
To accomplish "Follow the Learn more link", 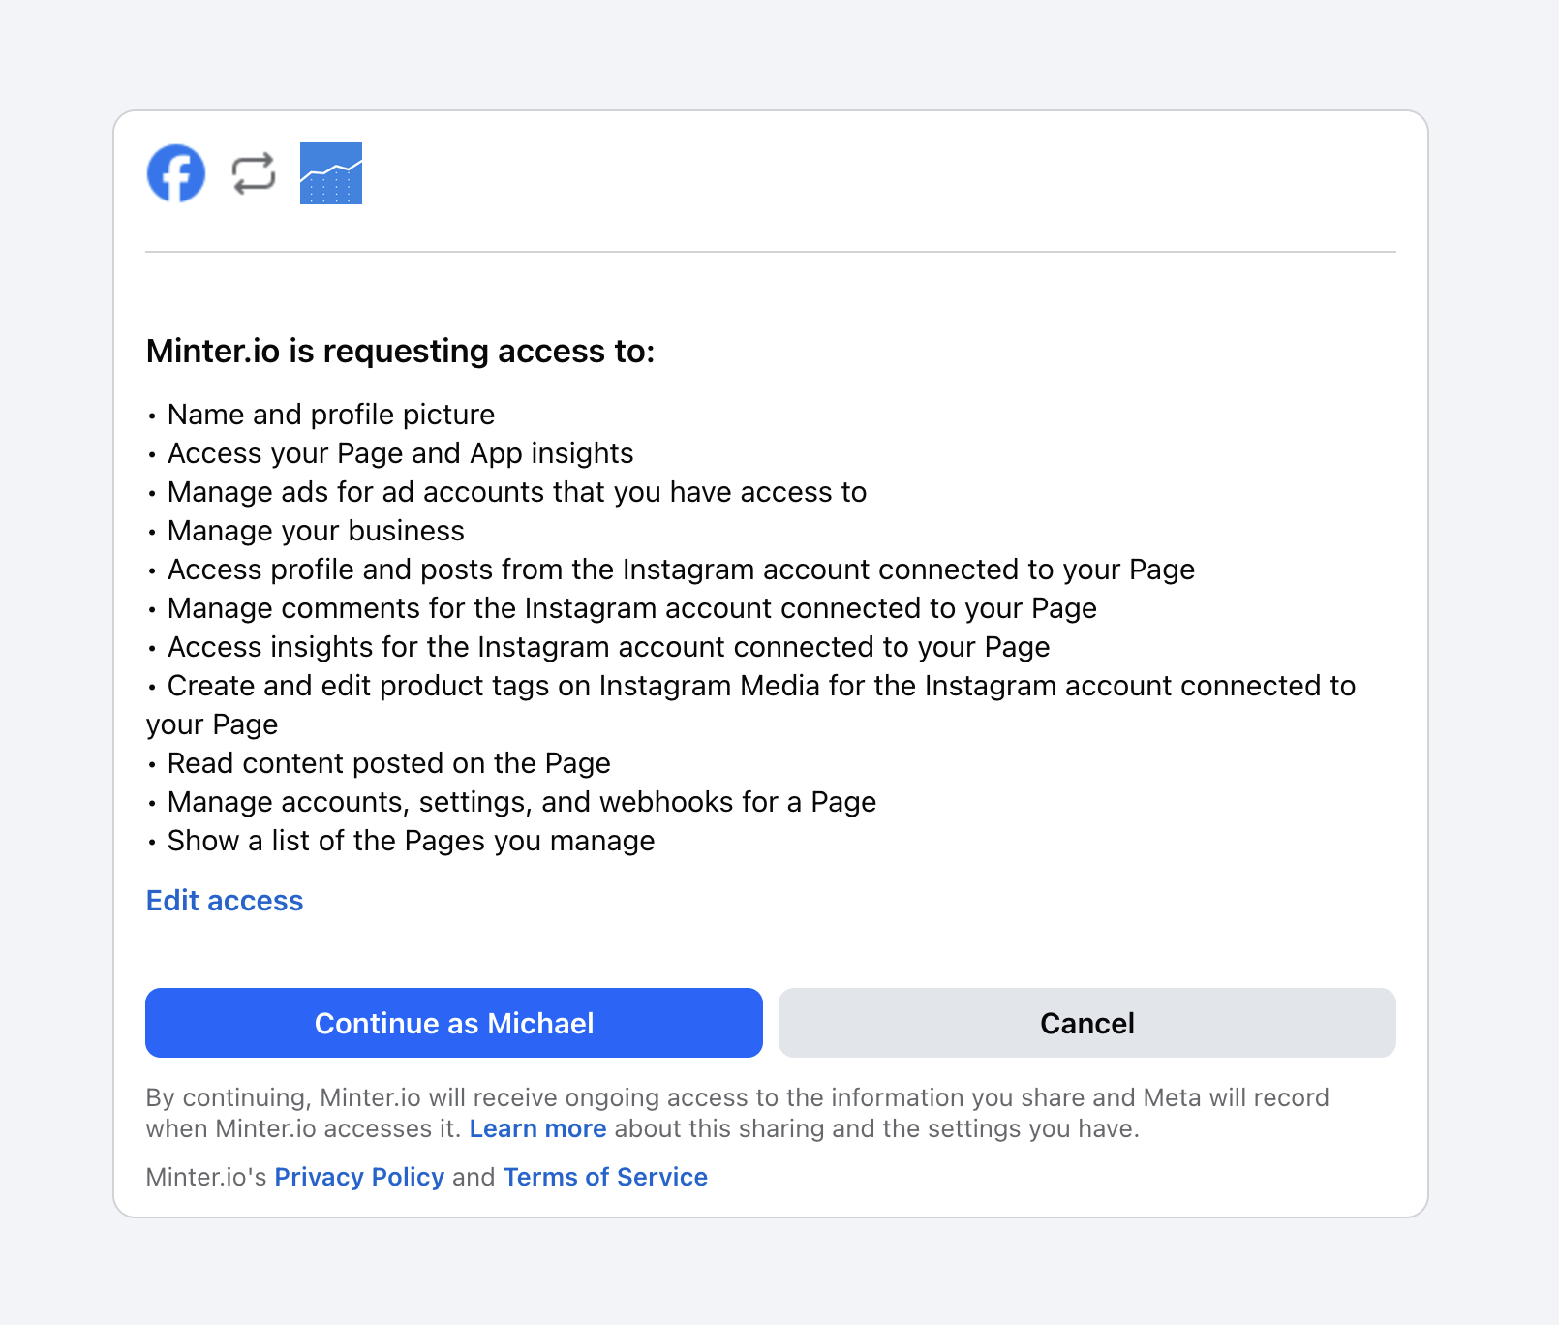I will (537, 1129).
